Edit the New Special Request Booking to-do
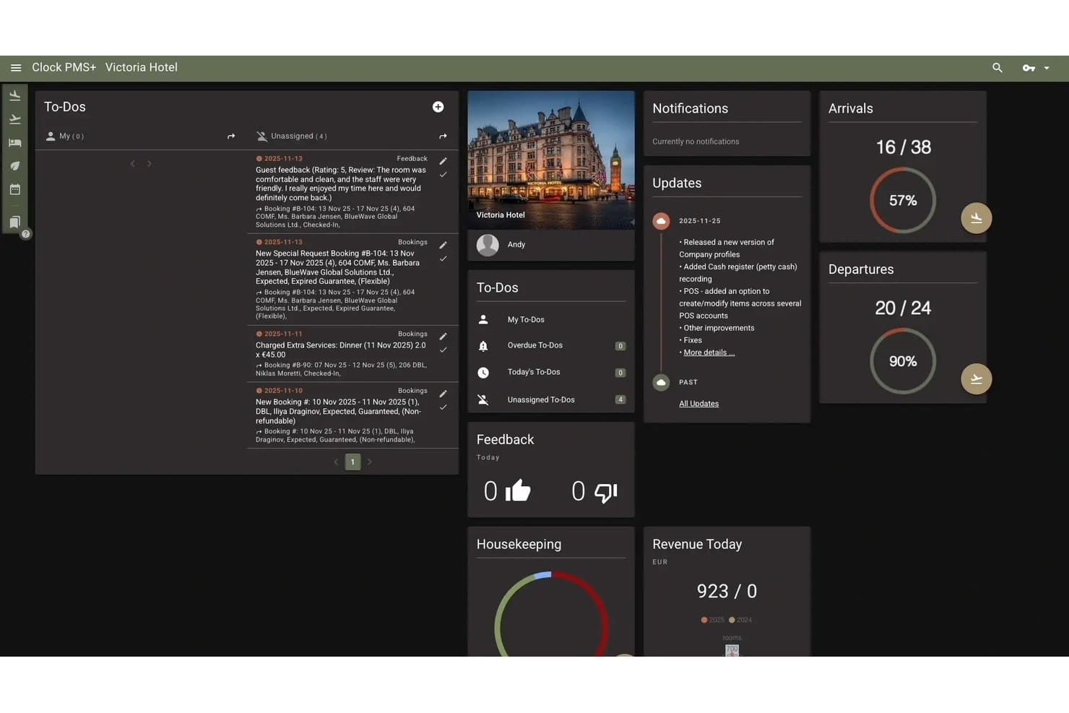 [443, 245]
